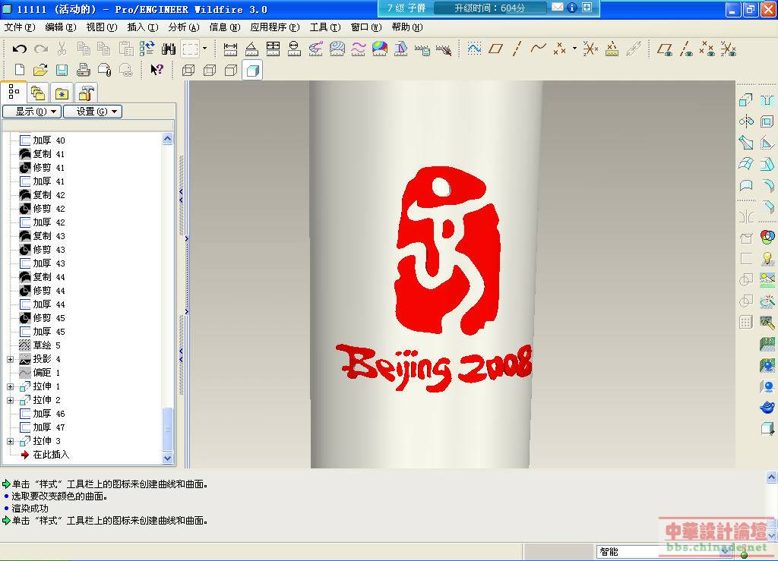Switch to the Folder Browser tab
Screen dimensions: 778x561
click(38, 93)
